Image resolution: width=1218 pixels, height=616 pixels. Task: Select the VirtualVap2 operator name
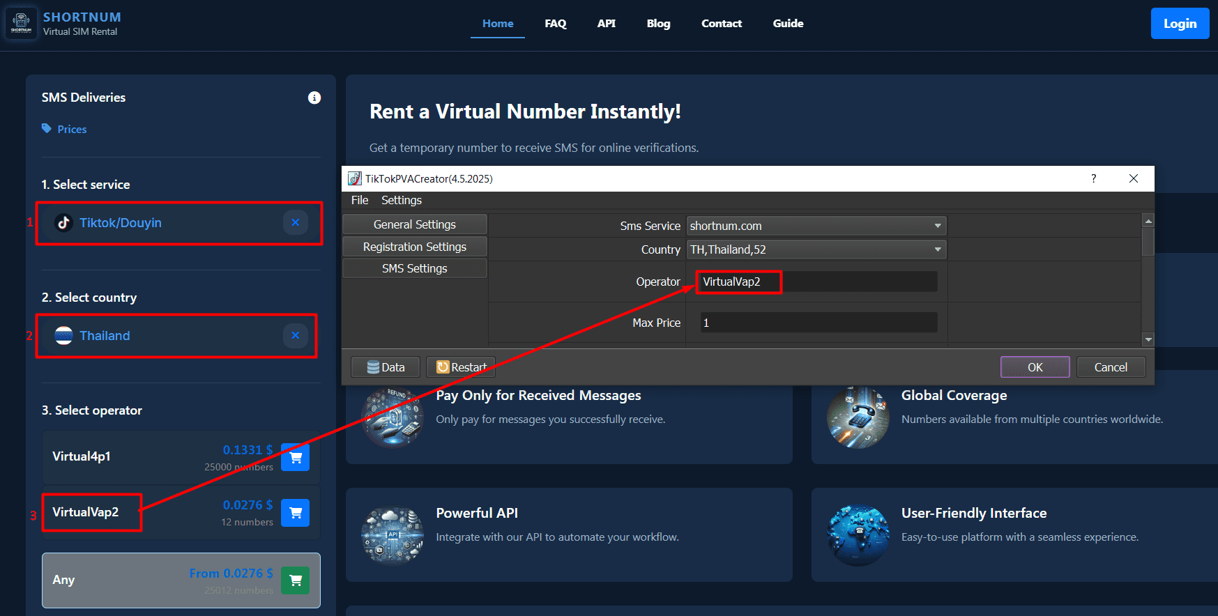tap(85, 512)
